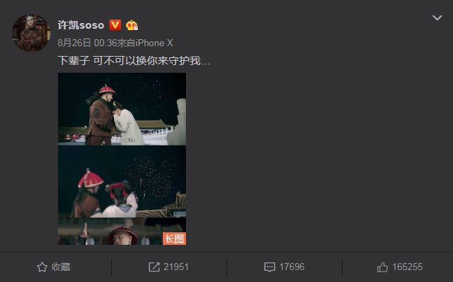Viewport: 453px width, 282px height.
Task: Click the orange V verified badge
Action: pos(115,25)
